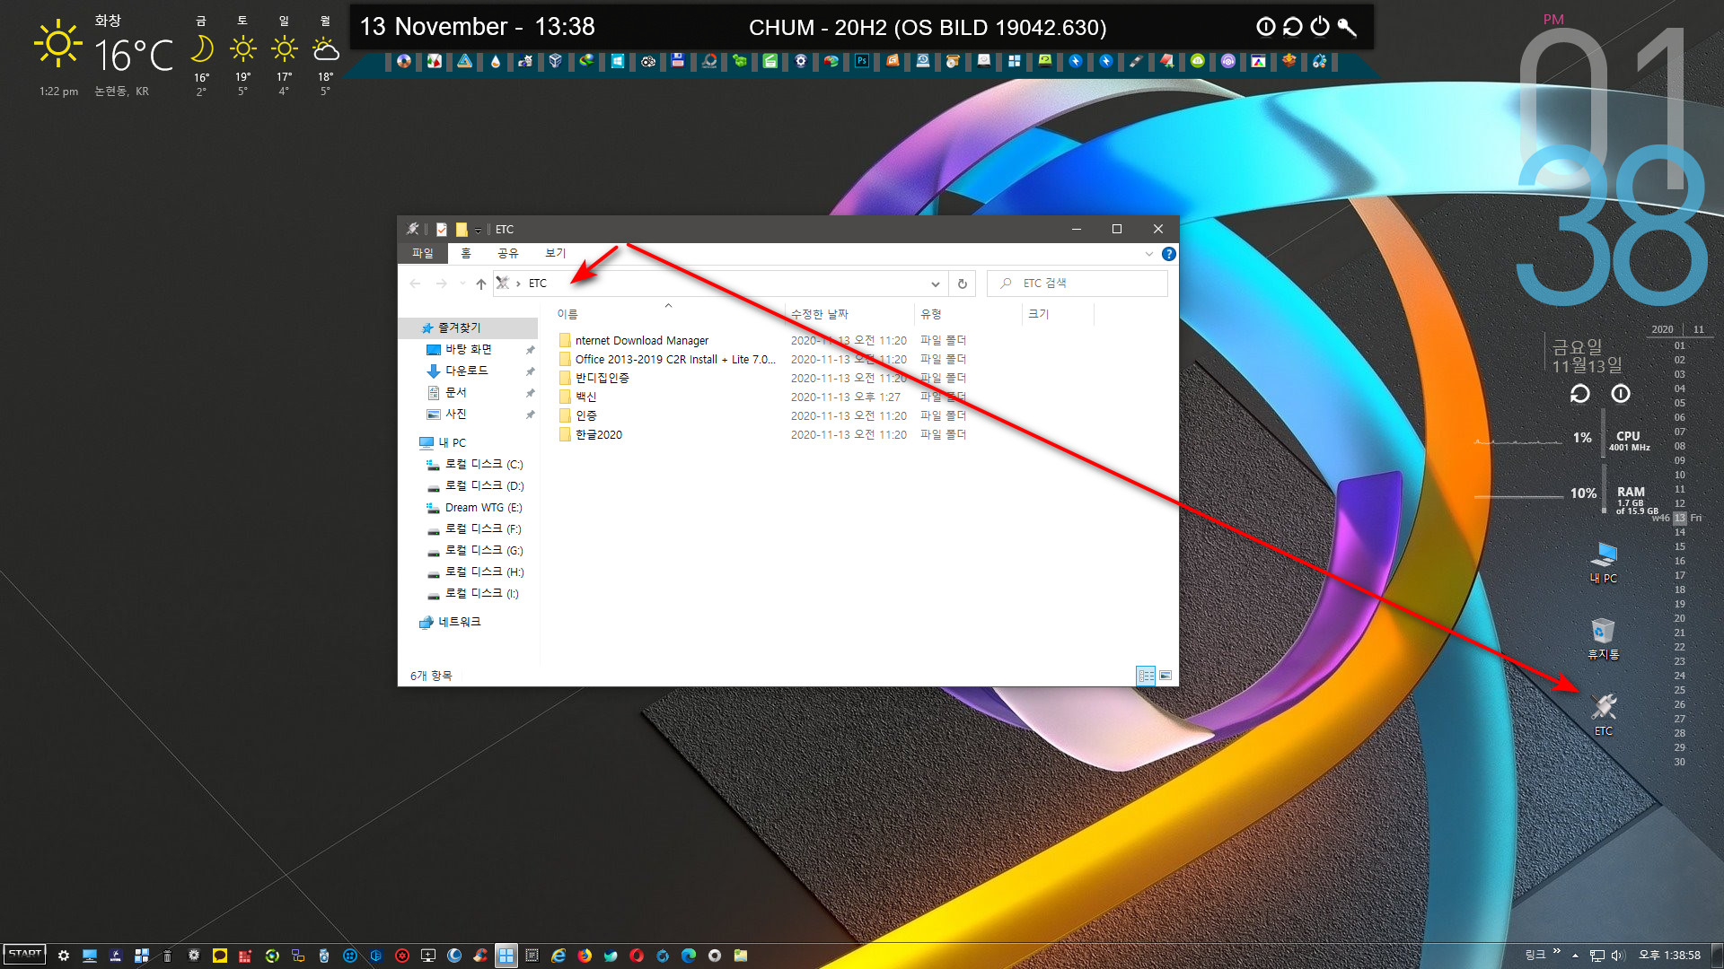The image size is (1724, 969).
Task: Open the Explorer help question mark icon
Action: coord(1168,254)
